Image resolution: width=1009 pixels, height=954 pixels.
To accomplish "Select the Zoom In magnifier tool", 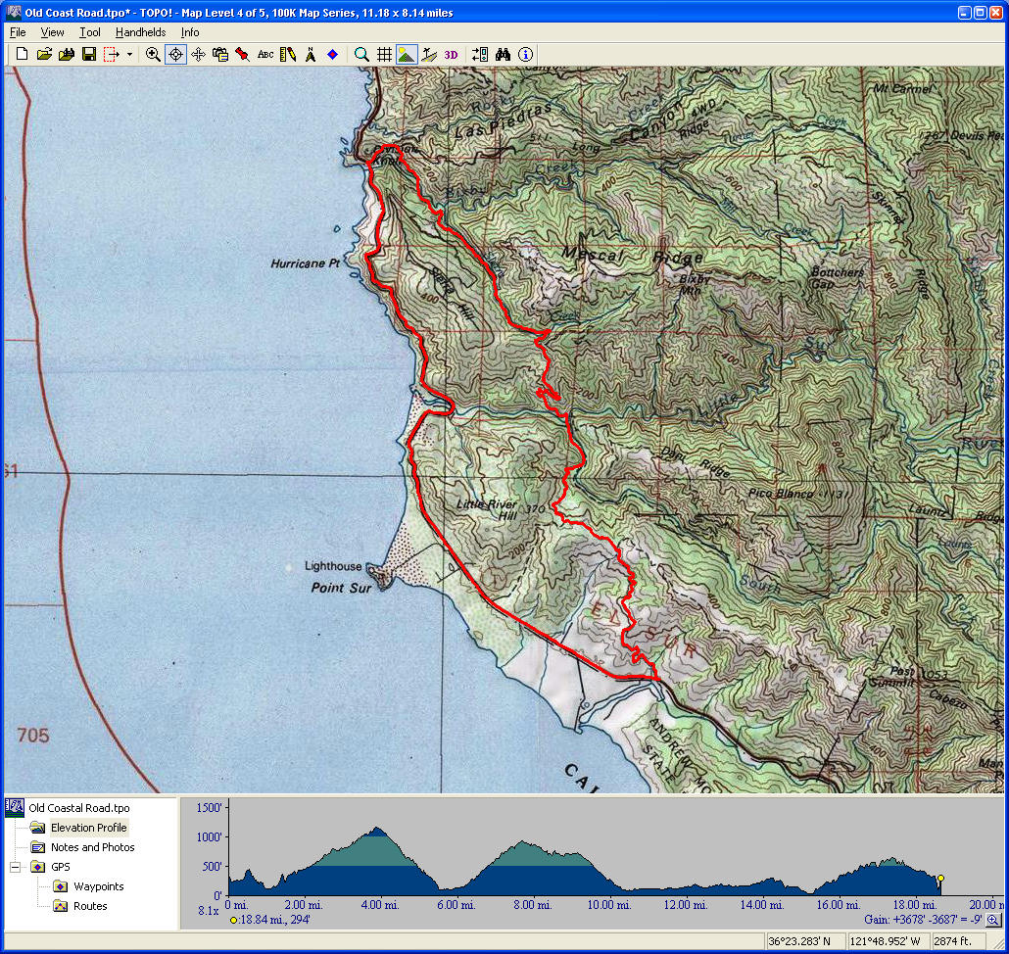I will click(153, 55).
